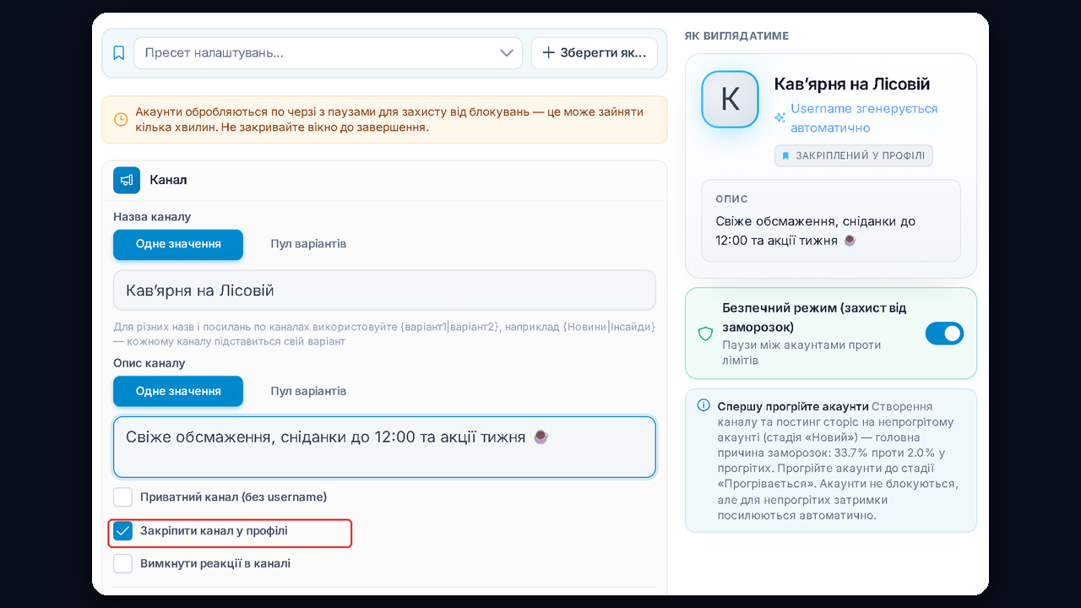Toggle the Безпечний режим switch off
Image resolution: width=1081 pixels, height=608 pixels.
944,334
